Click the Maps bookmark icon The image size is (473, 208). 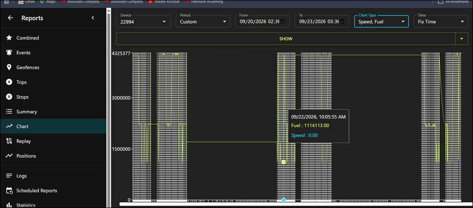tap(42, 2)
